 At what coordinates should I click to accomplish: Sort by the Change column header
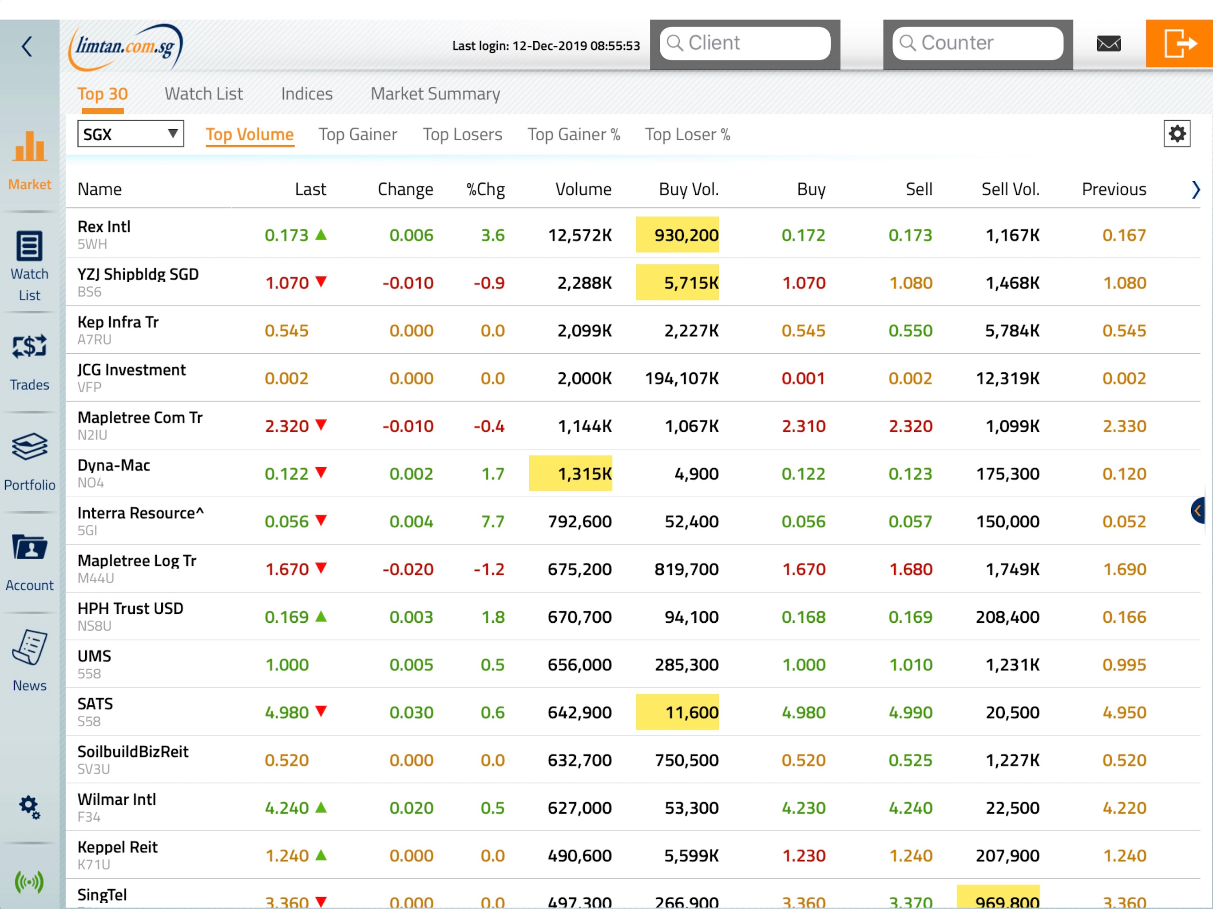click(x=405, y=189)
